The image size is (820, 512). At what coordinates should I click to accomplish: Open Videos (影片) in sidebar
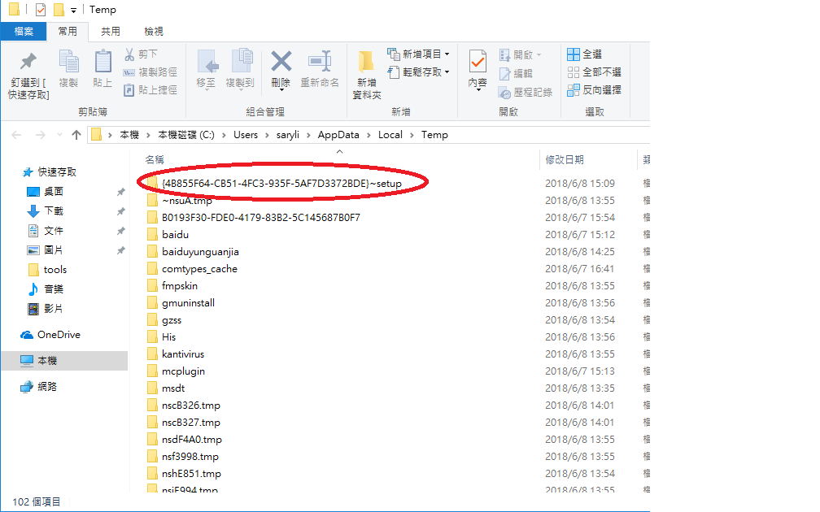(46, 308)
